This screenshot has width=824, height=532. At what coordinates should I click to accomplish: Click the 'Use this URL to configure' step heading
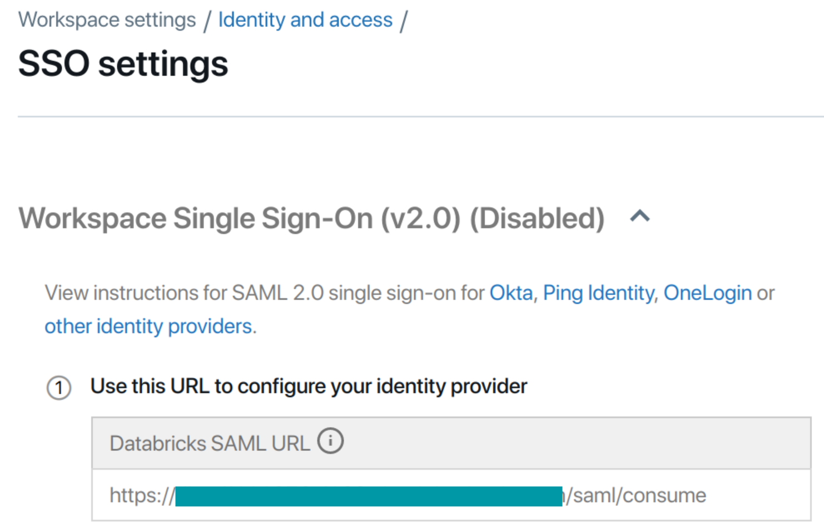point(309,387)
